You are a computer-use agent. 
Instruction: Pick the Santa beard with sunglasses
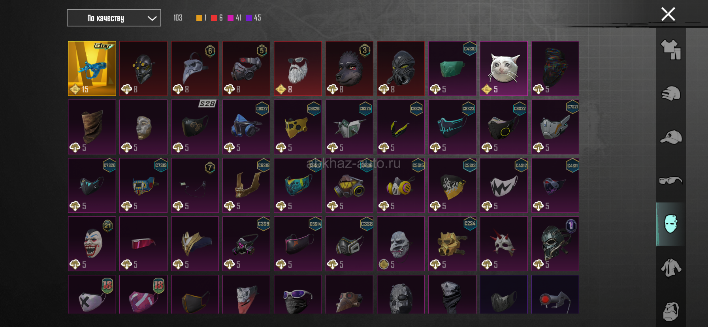[298, 68]
